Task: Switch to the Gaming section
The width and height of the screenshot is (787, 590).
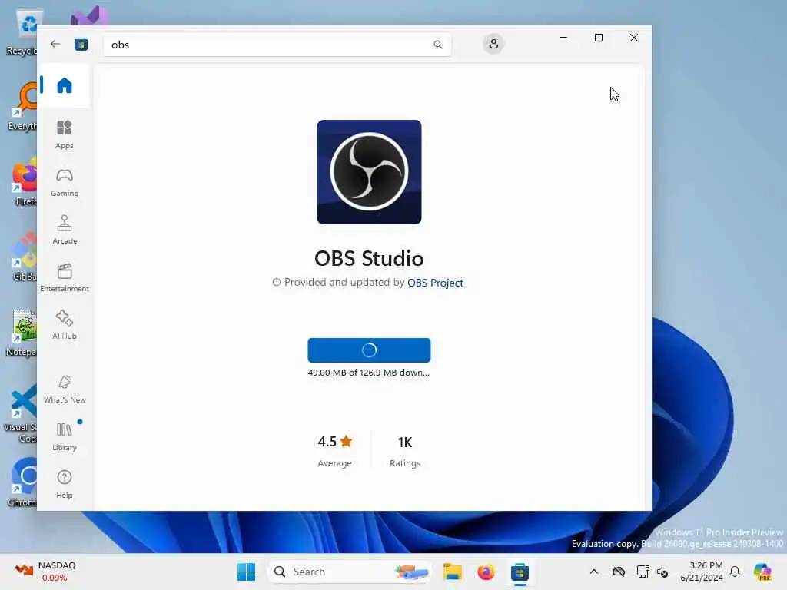Action: click(65, 182)
